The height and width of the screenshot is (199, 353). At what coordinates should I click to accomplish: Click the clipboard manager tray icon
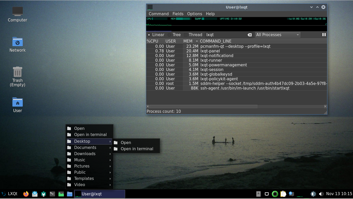click(x=283, y=194)
